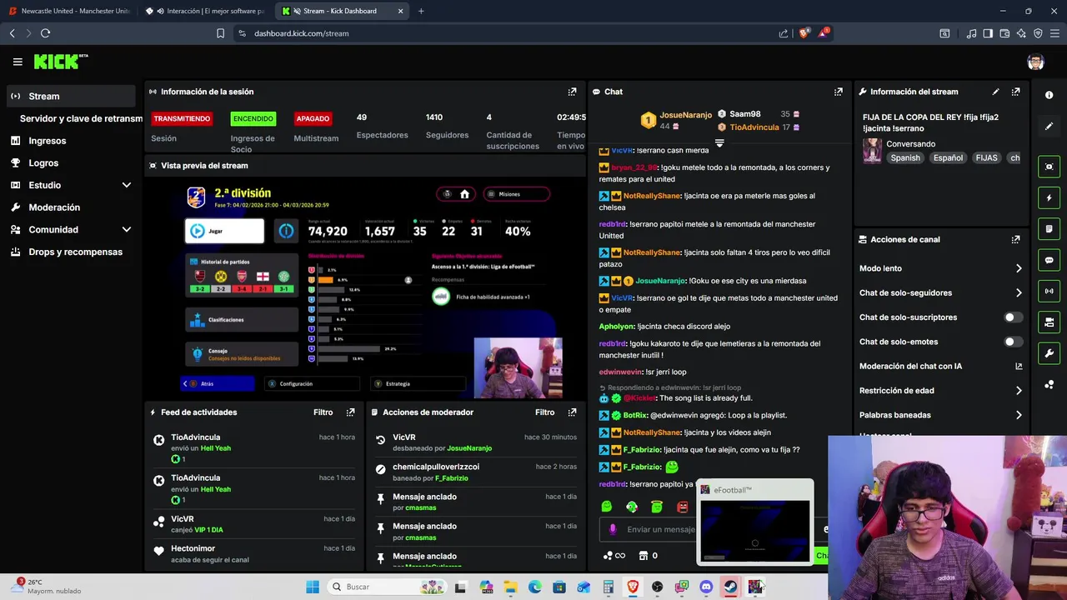The width and height of the screenshot is (1067, 600).
Task: Click the taskbar Buscar search box
Action: (x=388, y=587)
